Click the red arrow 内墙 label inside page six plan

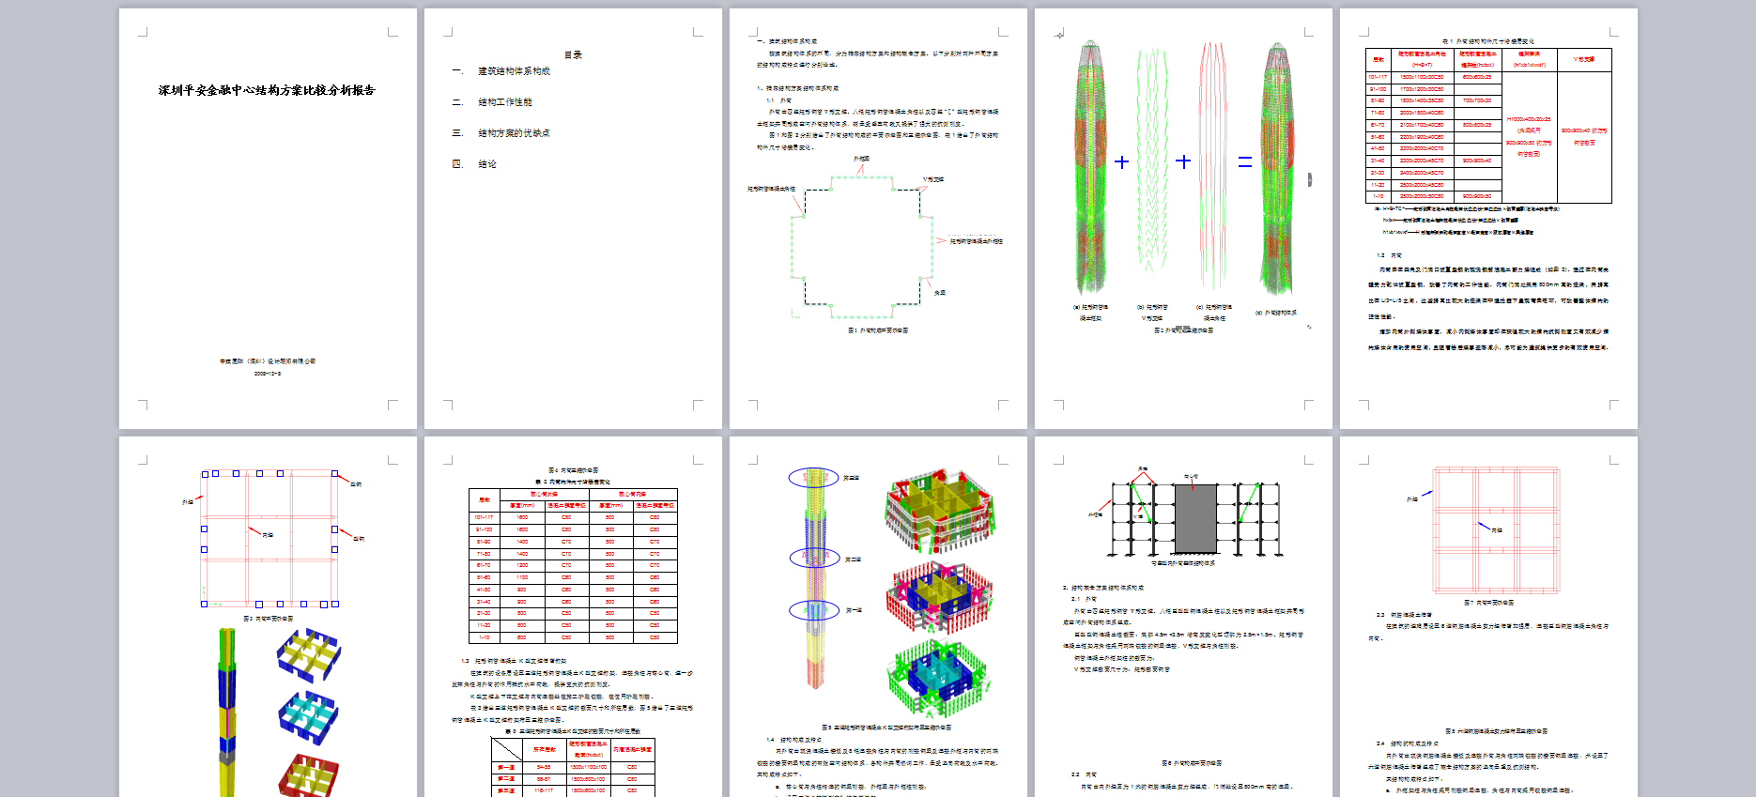click(x=268, y=535)
